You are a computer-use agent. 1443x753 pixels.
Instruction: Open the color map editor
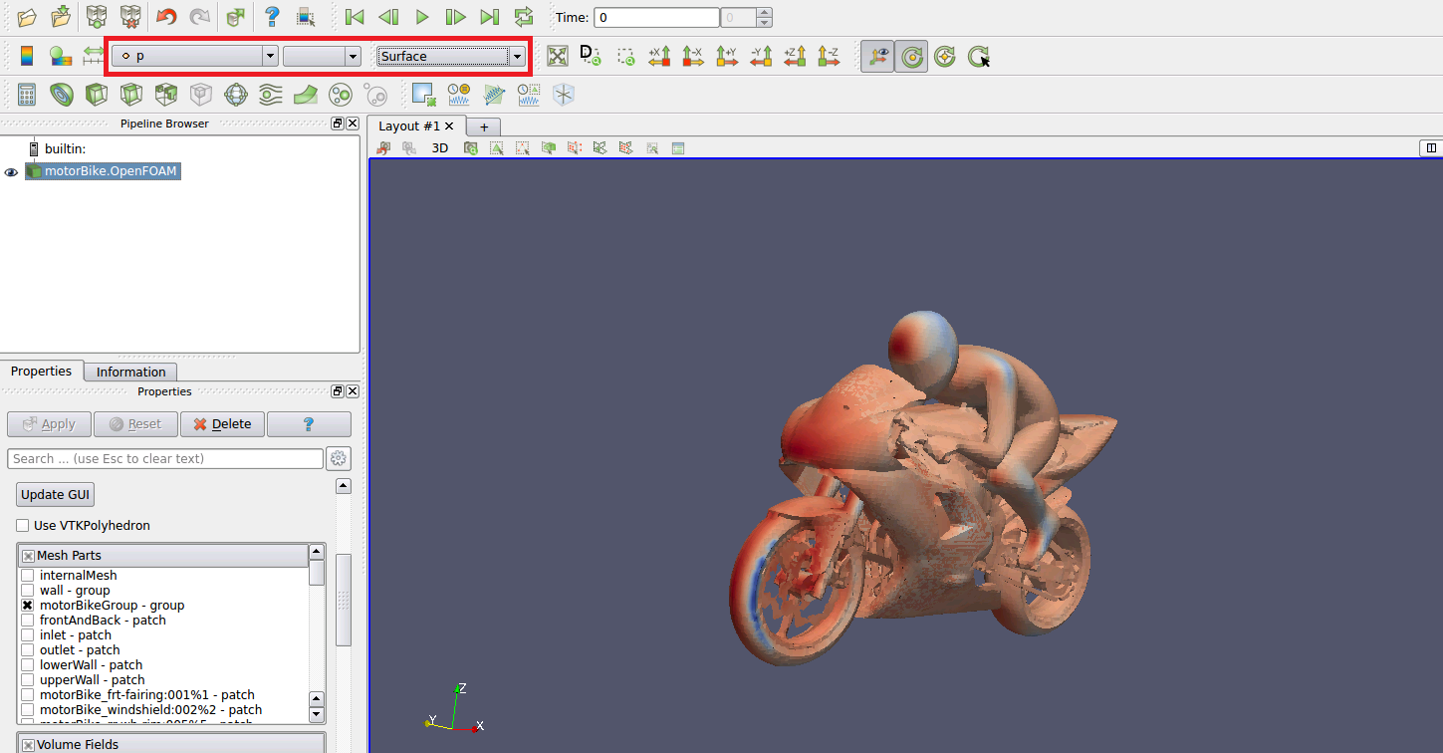pos(61,57)
